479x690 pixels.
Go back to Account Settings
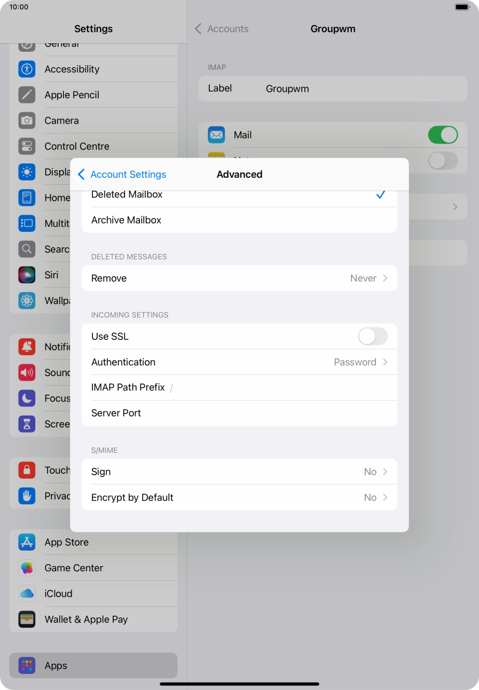click(x=122, y=174)
